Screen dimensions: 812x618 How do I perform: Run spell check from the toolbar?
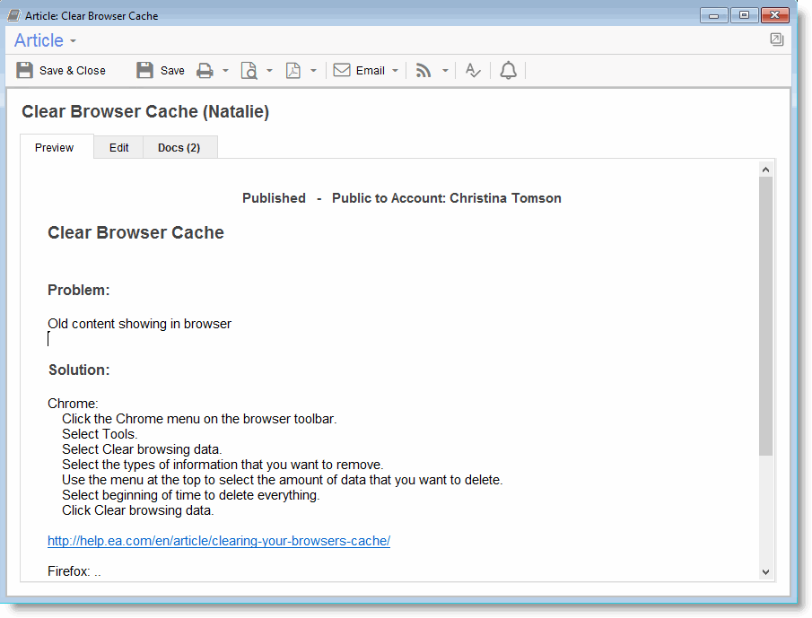[x=473, y=71]
